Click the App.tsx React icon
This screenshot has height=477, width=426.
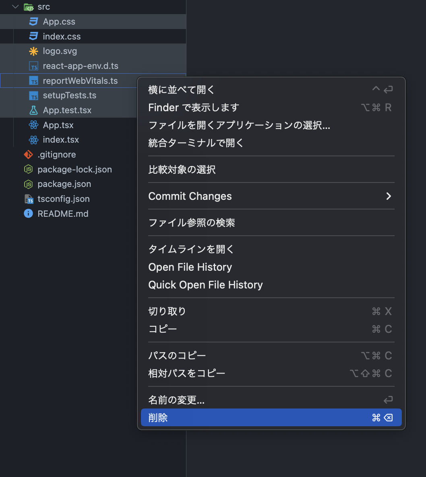point(33,125)
